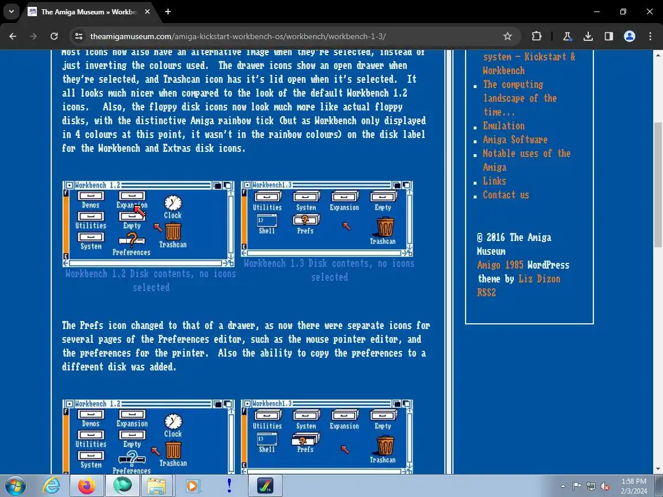Open the Downloads icon
Image resolution: width=663 pixels, height=497 pixels.
[x=588, y=36]
